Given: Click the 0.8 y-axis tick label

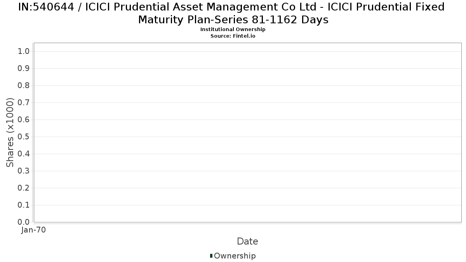Looking at the screenshot, I should tap(24, 86).
